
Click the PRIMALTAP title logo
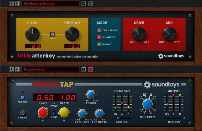coord(53,85)
